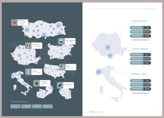164x118 pixels.
Task: Click the Bressana production value 10.700
Action: pos(147,89)
